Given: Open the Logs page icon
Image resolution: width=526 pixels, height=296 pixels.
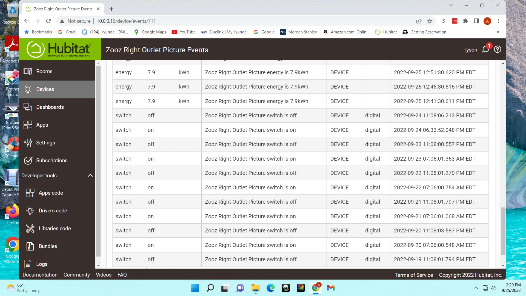Looking at the screenshot, I should (x=28, y=264).
